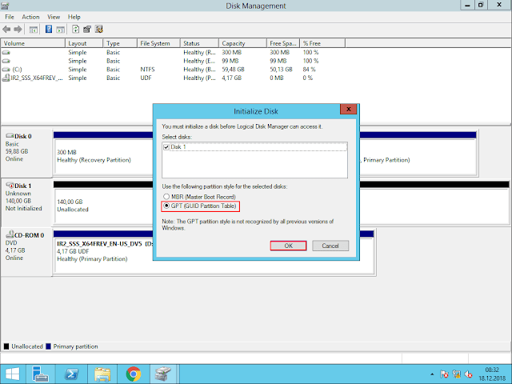Select the 99 MB volume's drive icon in list
512x384 pixels.
pos(6,61)
